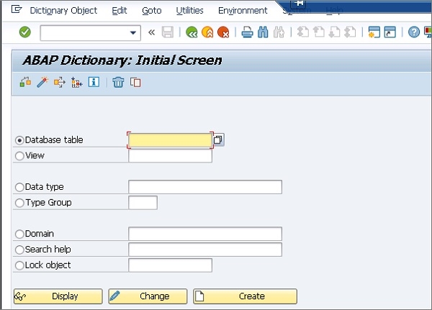The image size is (432, 310).
Task: Click the green Back icon
Action: click(192, 32)
